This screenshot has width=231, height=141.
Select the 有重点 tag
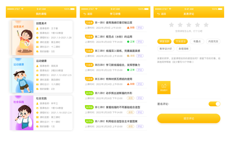point(197,41)
